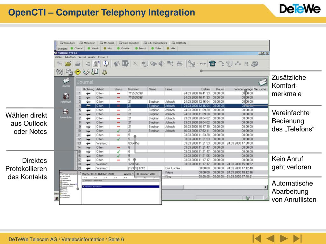The image size is (326, 244).
Task: Click the open folder toolbar icon
Action: [68, 64]
